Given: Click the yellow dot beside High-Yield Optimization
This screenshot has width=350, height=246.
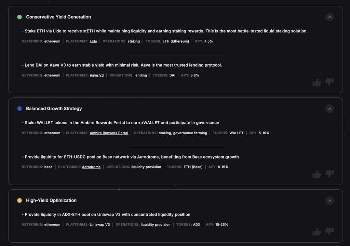Looking at the screenshot, I should [19, 201].
